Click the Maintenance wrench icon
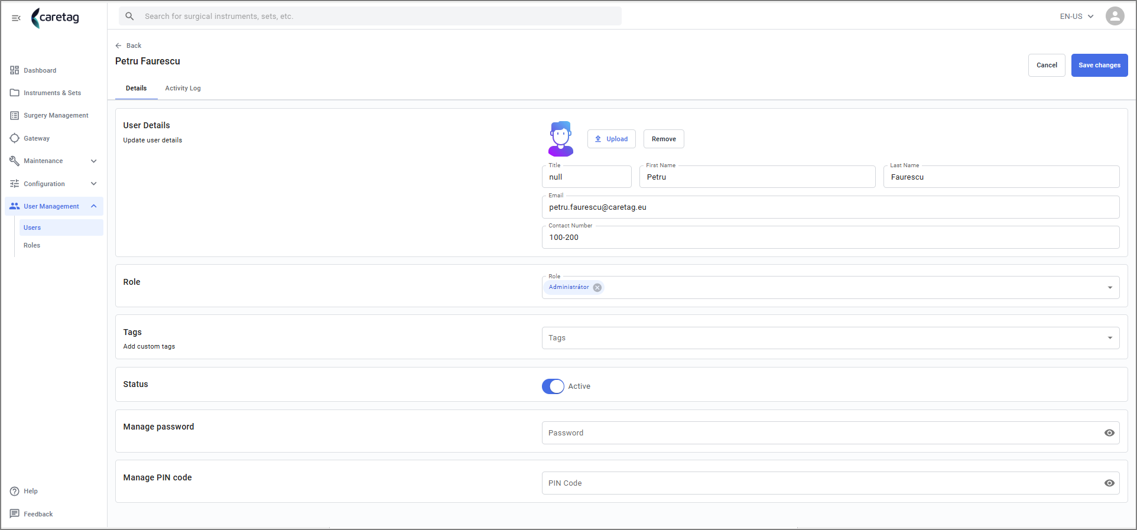1137x530 pixels. pyautogui.click(x=15, y=161)
